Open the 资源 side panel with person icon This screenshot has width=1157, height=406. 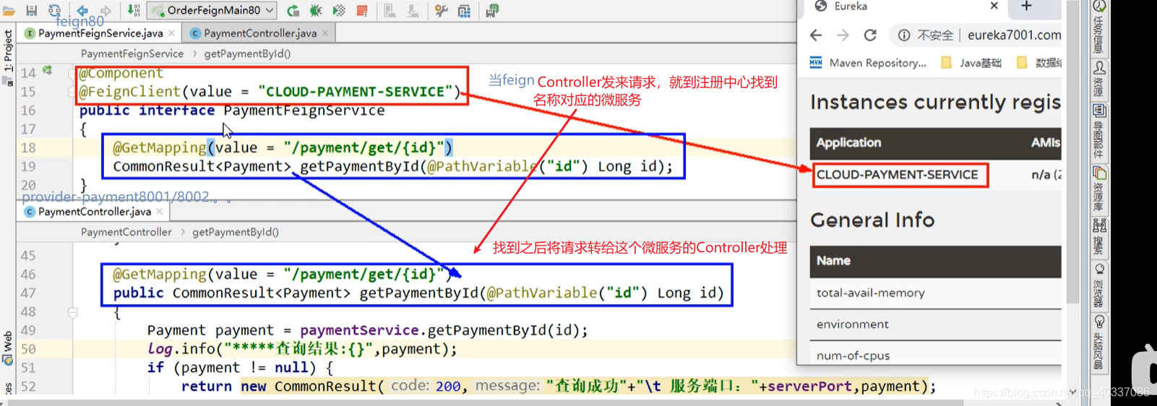pos(1099,79)
